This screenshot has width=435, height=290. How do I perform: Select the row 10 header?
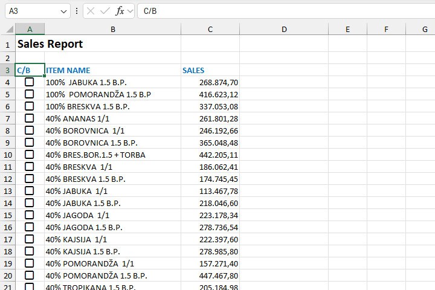point(7,155)
